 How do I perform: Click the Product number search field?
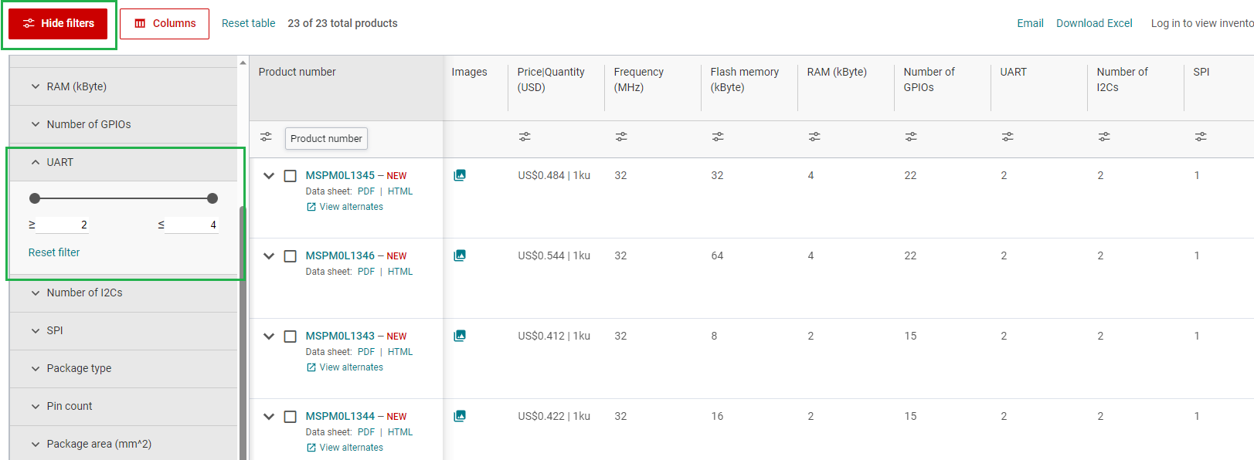pos(326,139)
